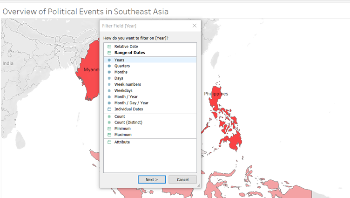
Task: Choose the Days filter option
Action: point(119,78)
